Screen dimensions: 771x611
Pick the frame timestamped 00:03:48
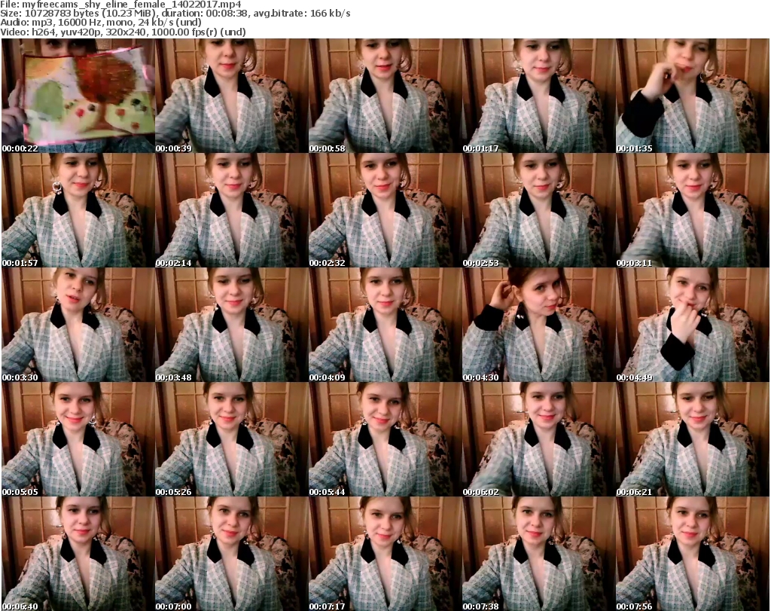tap(232, 325)
